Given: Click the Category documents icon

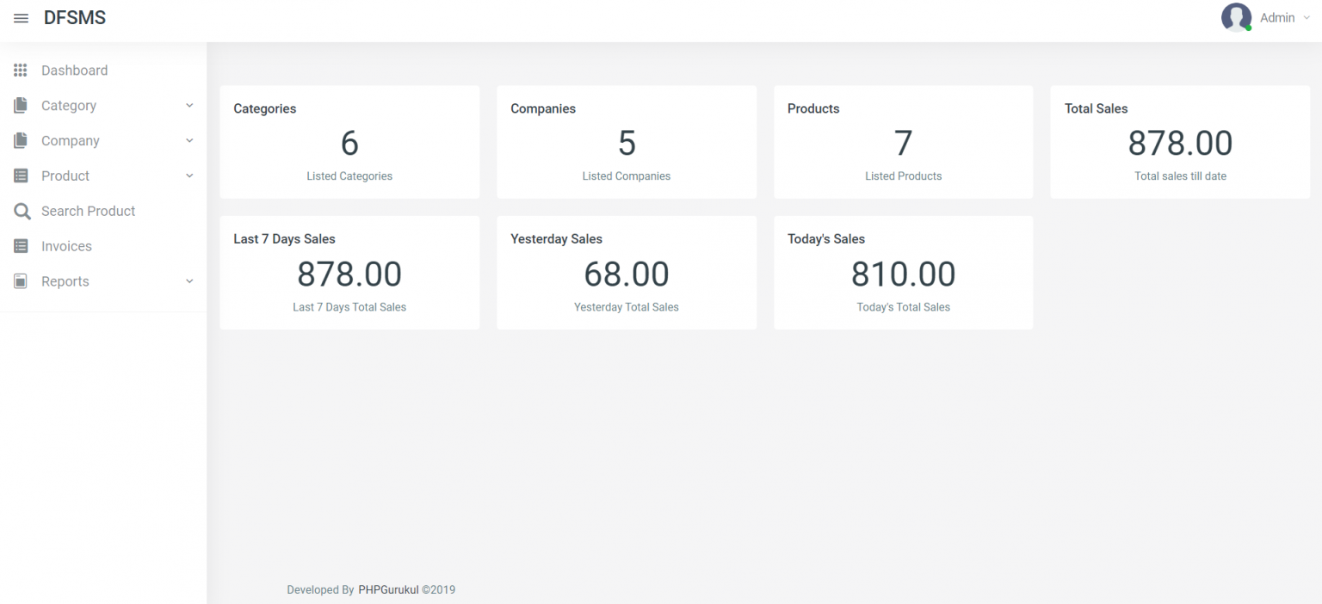Looking at the screenshot, I should [x=21, y=106].
